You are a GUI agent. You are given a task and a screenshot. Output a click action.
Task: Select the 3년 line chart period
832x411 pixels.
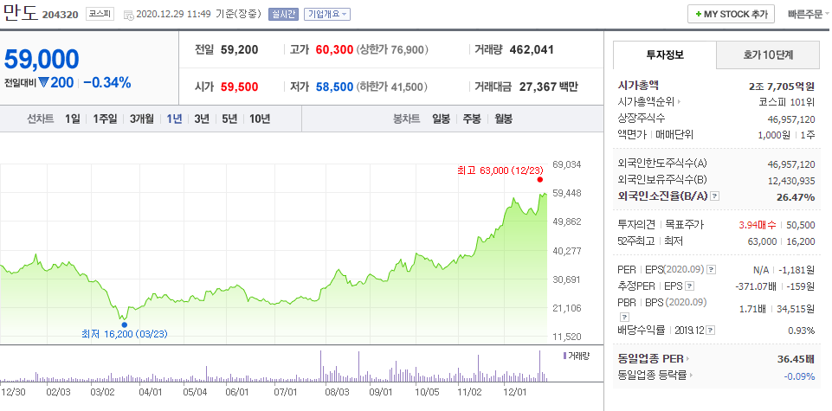(202, 119)
